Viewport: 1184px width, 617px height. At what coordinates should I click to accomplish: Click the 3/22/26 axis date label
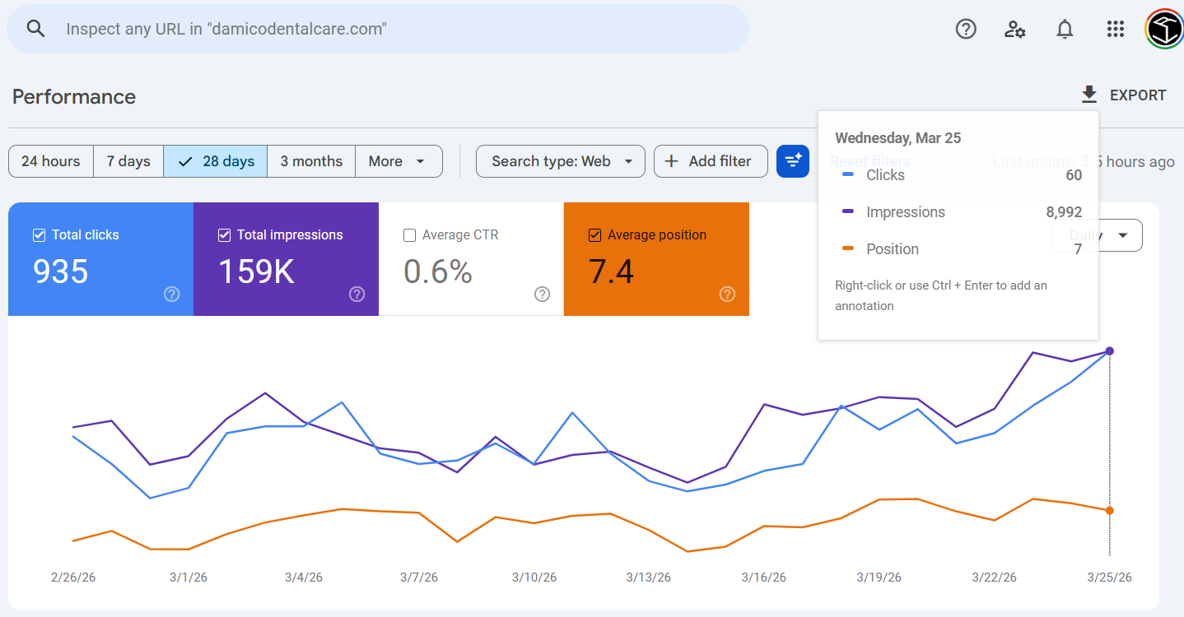point(994,578)
